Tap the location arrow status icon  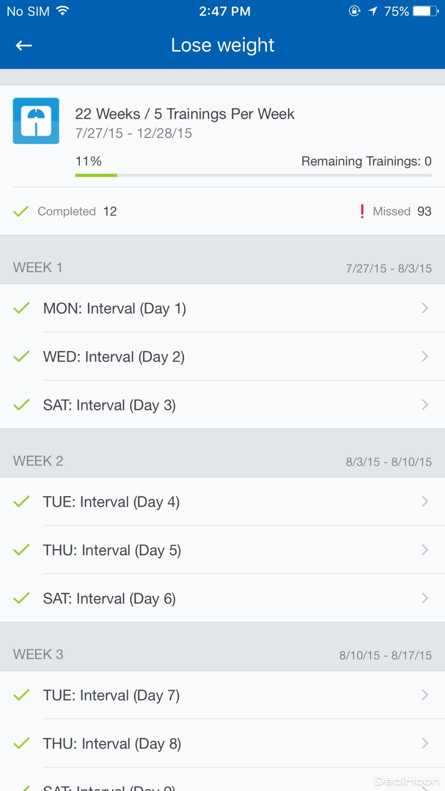click(x=373, y=11)
